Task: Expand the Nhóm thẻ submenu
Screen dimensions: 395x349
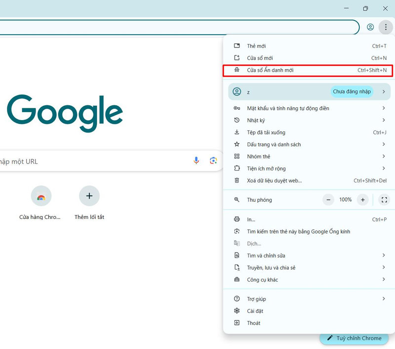Action: [309, 156]
